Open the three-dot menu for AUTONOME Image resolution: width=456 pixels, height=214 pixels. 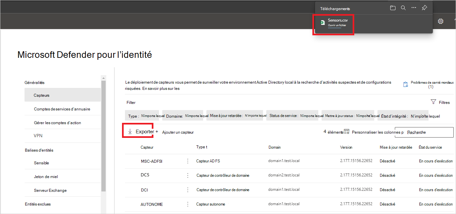[188, 204]
